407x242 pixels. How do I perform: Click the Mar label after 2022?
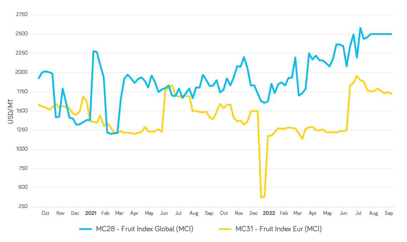pos(297,213)
